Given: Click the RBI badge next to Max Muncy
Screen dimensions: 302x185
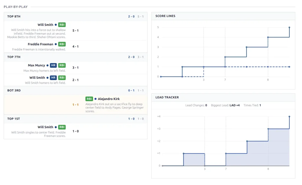Looking at the screenshot, I should (62, 65).
